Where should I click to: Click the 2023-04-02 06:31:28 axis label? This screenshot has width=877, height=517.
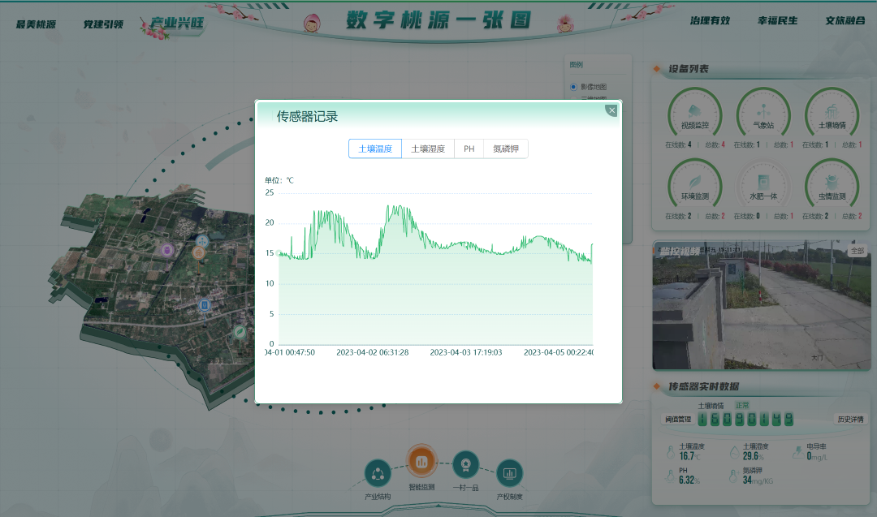373,353
